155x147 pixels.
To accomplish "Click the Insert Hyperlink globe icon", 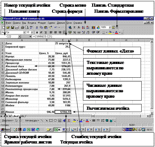I will (x=70, y=27).
